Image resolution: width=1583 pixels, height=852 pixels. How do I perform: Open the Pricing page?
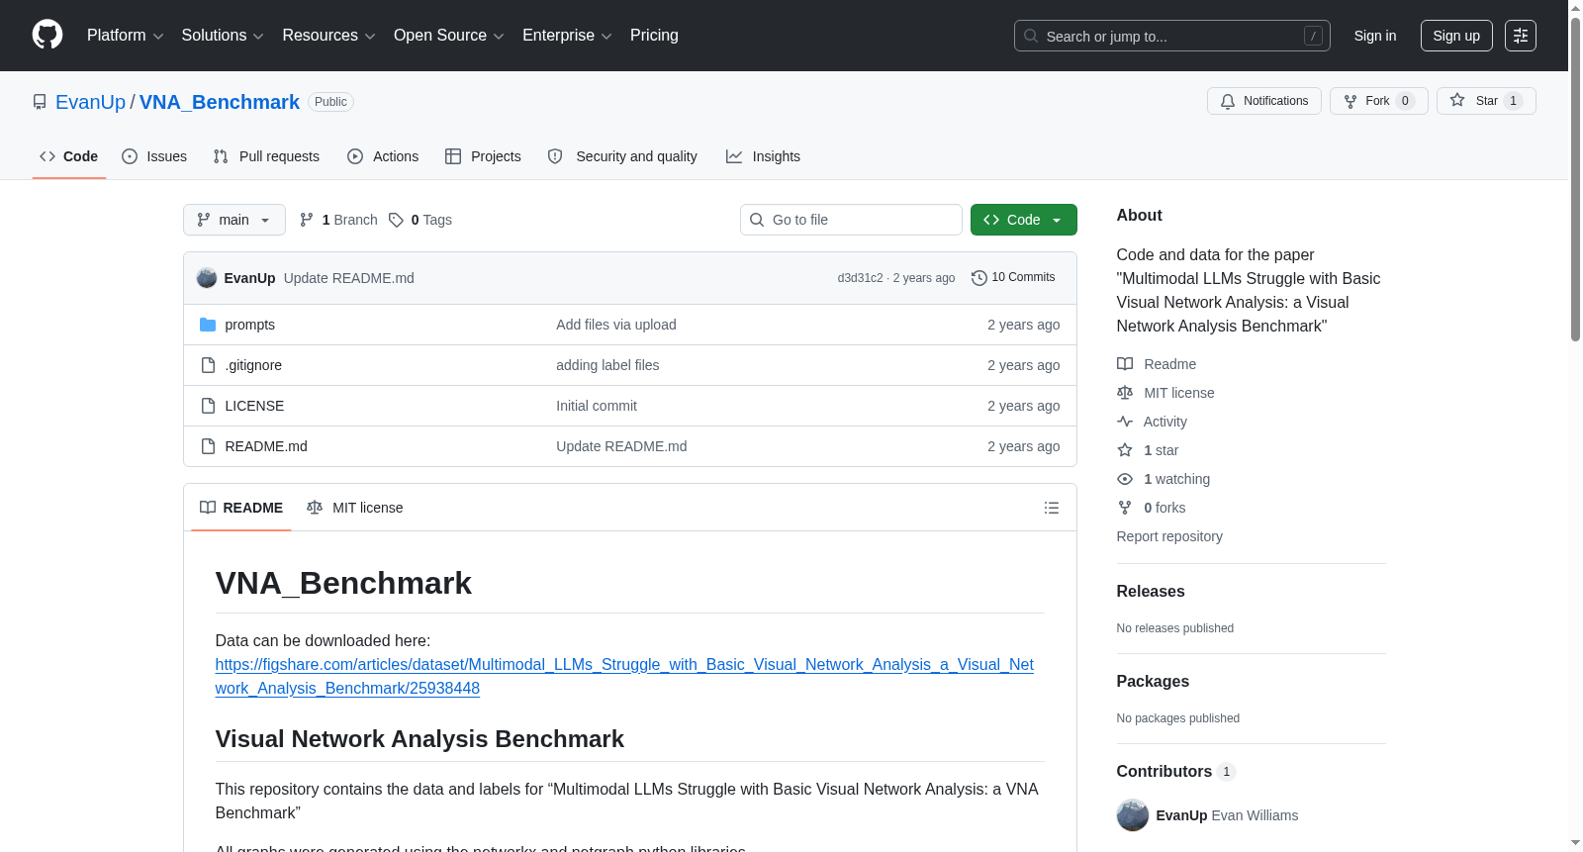pyautogui.click(x=654, y=36)
